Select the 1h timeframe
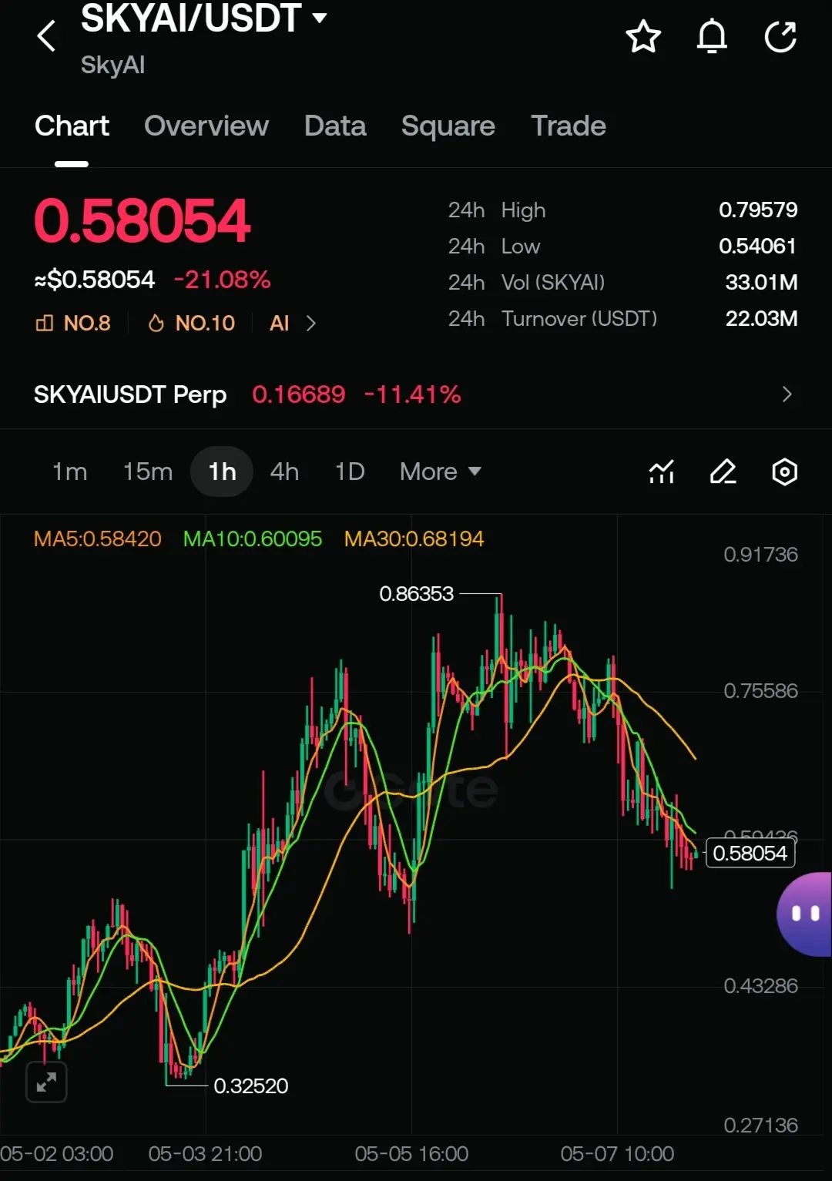This screenshot has width=832, height=1181. pyautogui.click(x=222, y=471)
